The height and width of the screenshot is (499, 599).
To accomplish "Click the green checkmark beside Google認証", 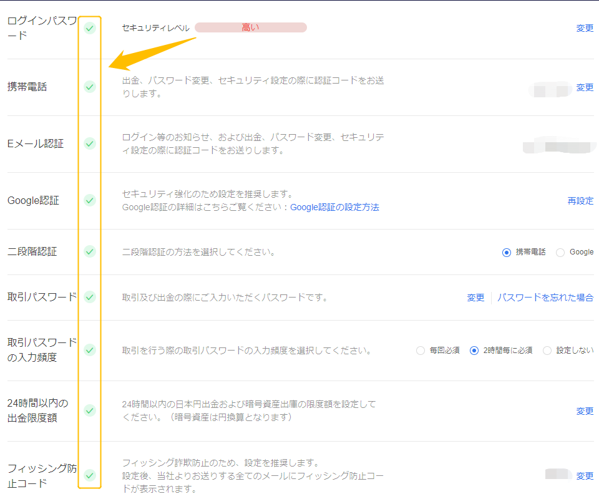I will 90,200.
